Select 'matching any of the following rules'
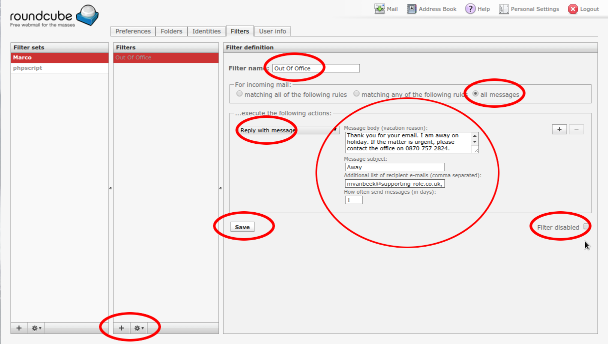 356,94
